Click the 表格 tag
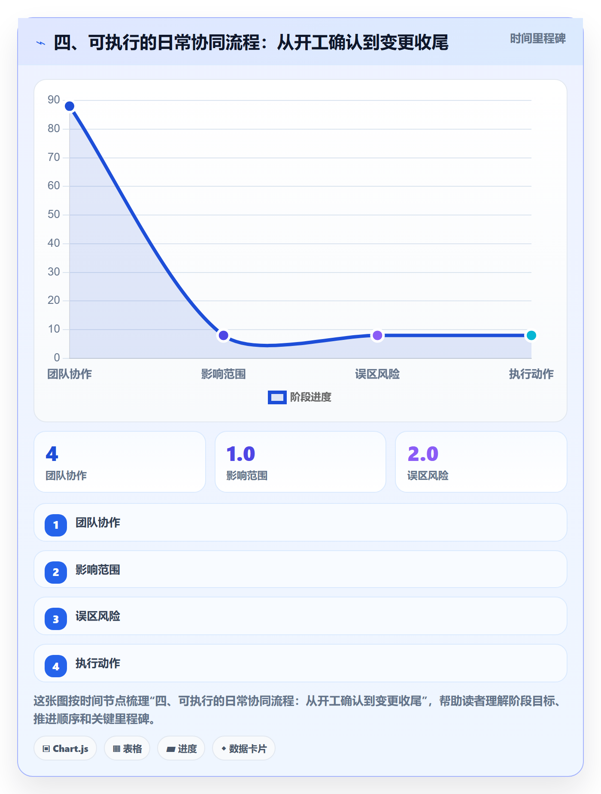The height and width of the screenshot is (794, 601). click(127, 749)
